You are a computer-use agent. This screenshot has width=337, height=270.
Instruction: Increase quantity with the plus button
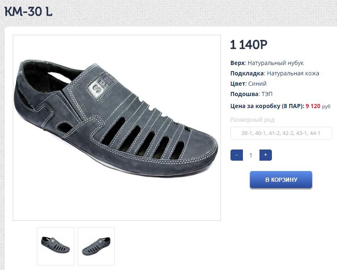pyautogui.click(x=265, y=155)
